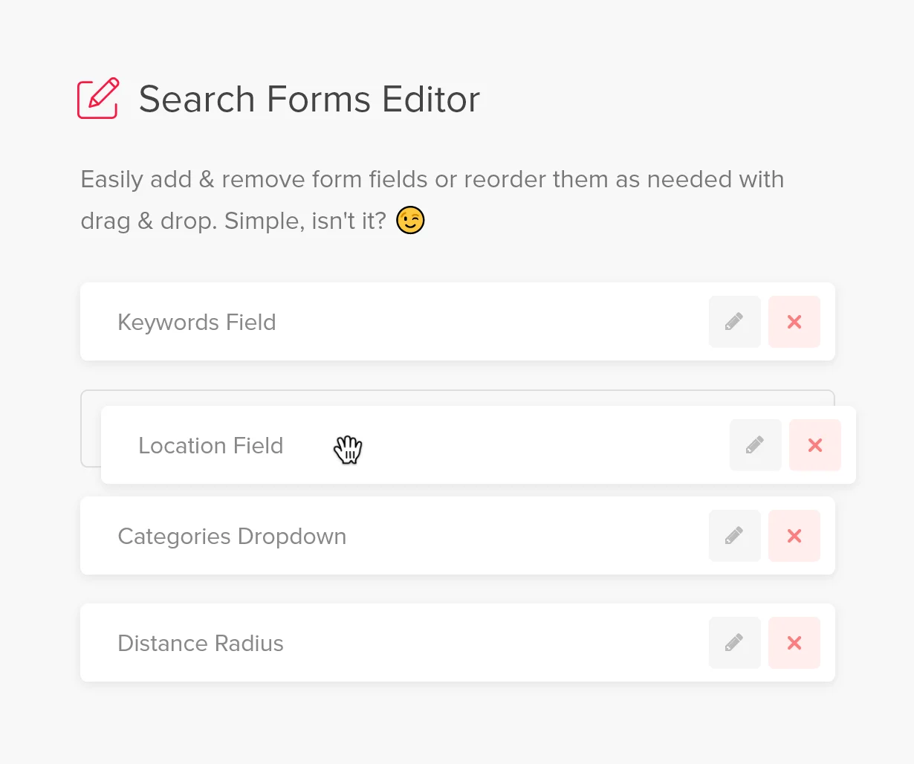Edit the Distance Radius field
Viewport: 914px width, 764px height.
point(734,643)
